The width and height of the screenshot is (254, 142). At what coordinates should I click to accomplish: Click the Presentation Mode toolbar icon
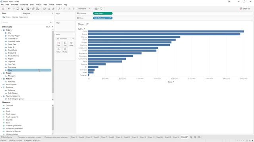pos(101,9)
